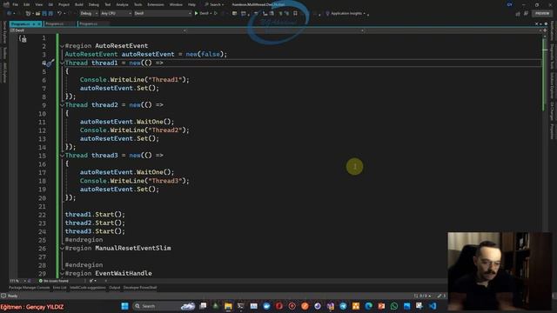
Task: Open the Git menu
Action: click(50, 4)
